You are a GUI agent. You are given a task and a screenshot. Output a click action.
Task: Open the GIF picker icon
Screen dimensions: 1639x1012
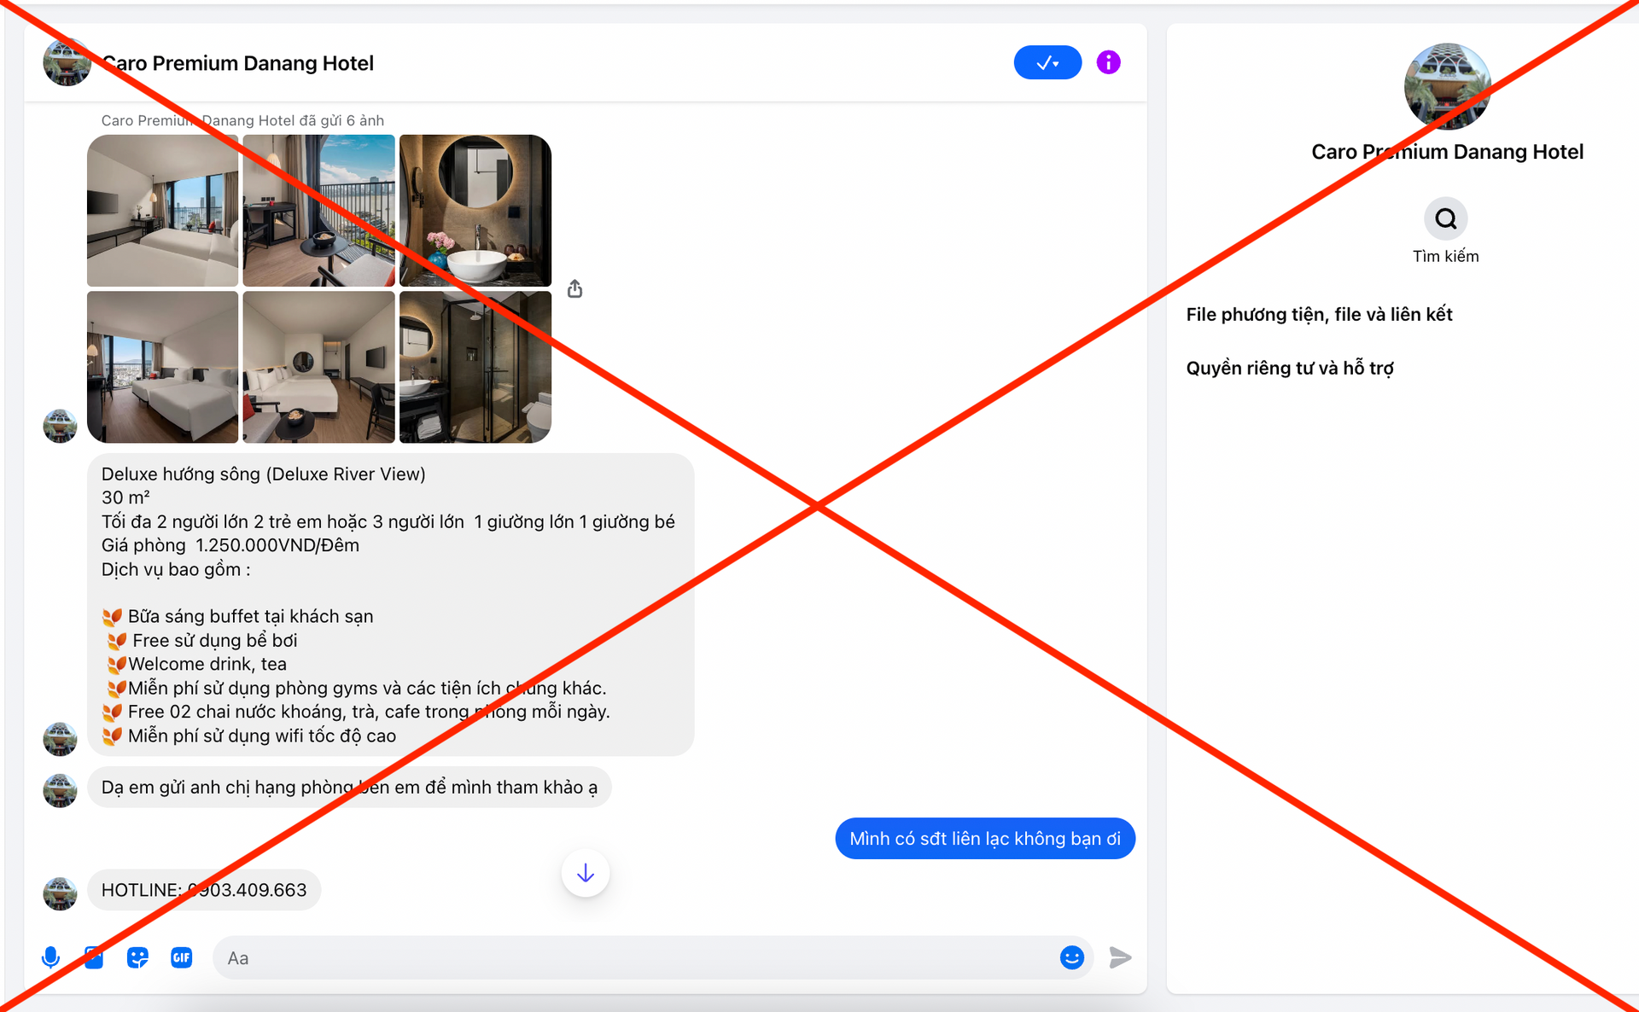[x=181, y=957]
